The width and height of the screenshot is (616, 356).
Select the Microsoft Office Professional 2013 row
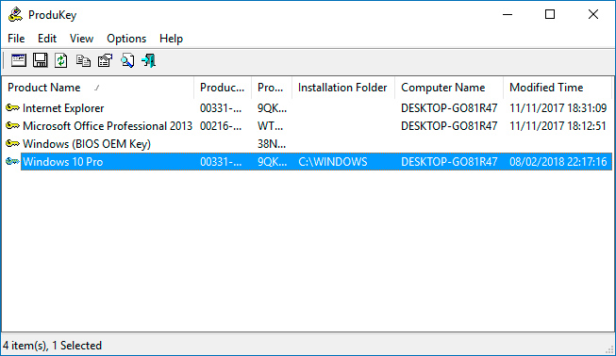click(x=307, y=126)
